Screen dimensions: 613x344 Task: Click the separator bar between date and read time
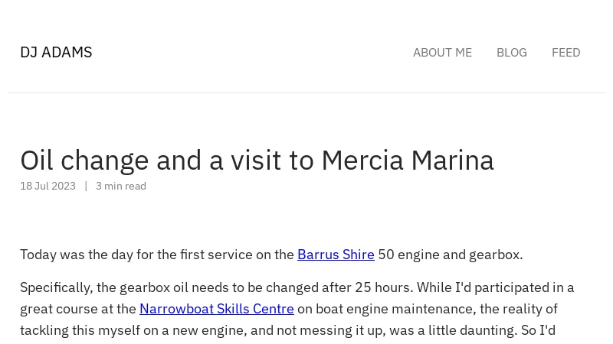click(86, 186)
